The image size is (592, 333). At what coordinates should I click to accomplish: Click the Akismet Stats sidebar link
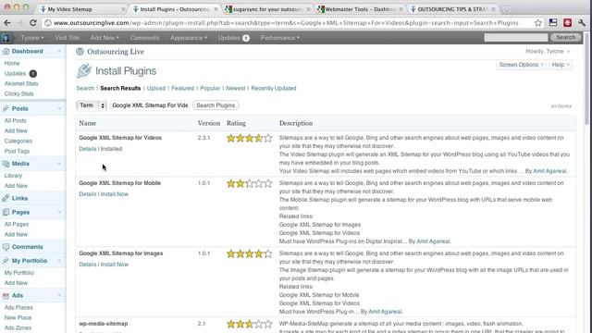21,84
